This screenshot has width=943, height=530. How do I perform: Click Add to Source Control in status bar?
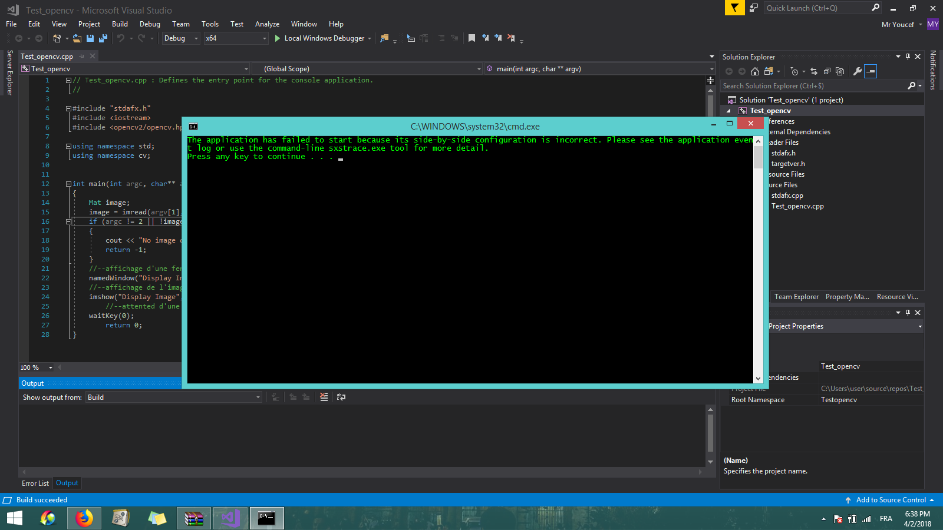coord(891,500)
